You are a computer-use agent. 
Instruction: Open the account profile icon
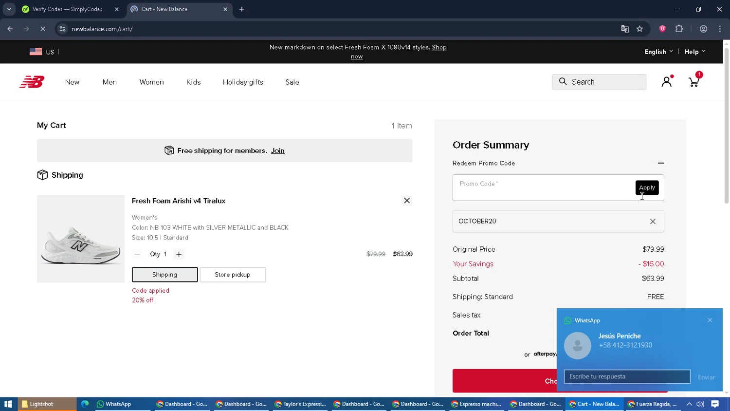[x=666, y=82]
